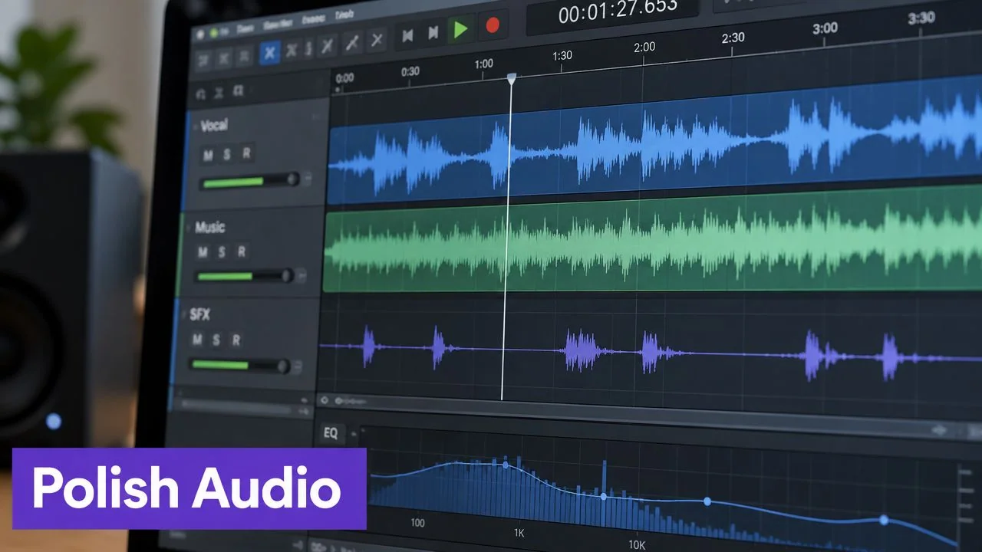The image size is (982, 552).
Task: Select the blue Vocal waveform clip
Action: point(655,140)
